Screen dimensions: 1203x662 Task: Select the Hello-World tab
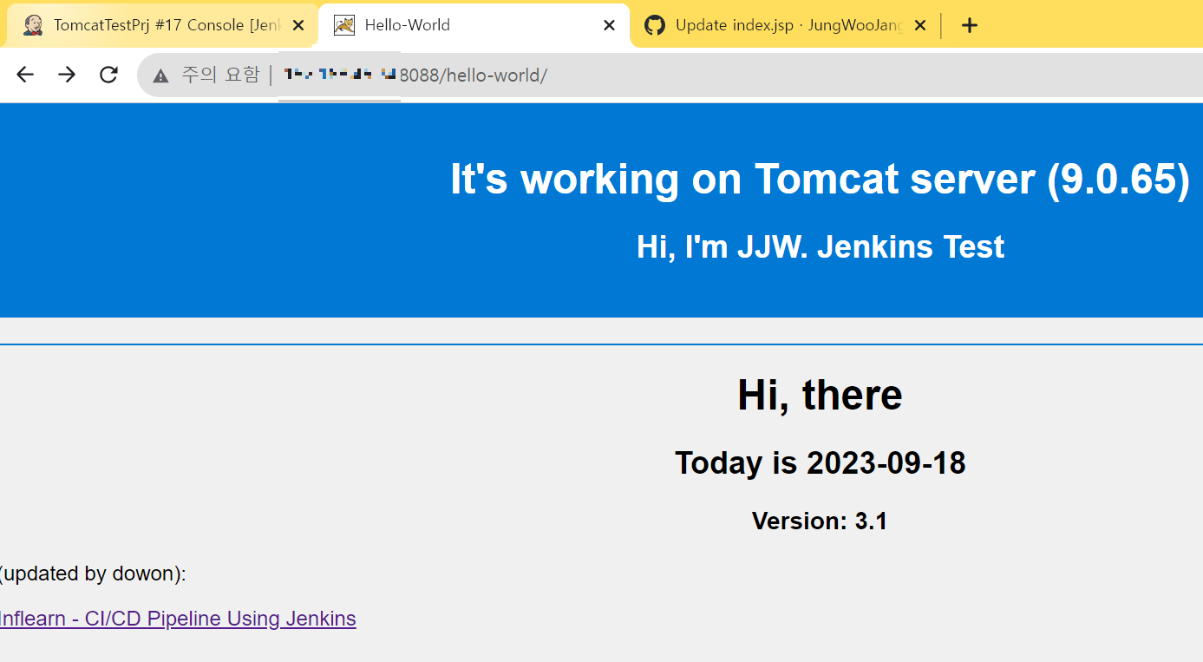(x=474, y=25)
